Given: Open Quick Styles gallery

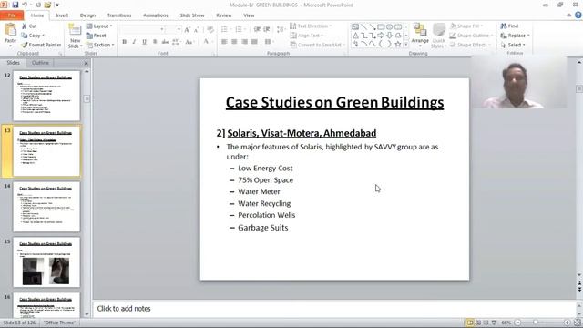Looking at the screenshot, I should [x=438, y=36].
